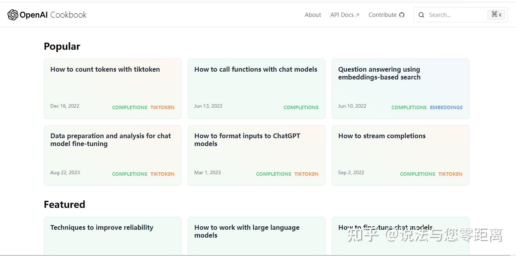The height and width of the screenshot is (256, 516).
Task: Open "How to format inputs to ChatGPT models"
Action: [x=247, y=140]
